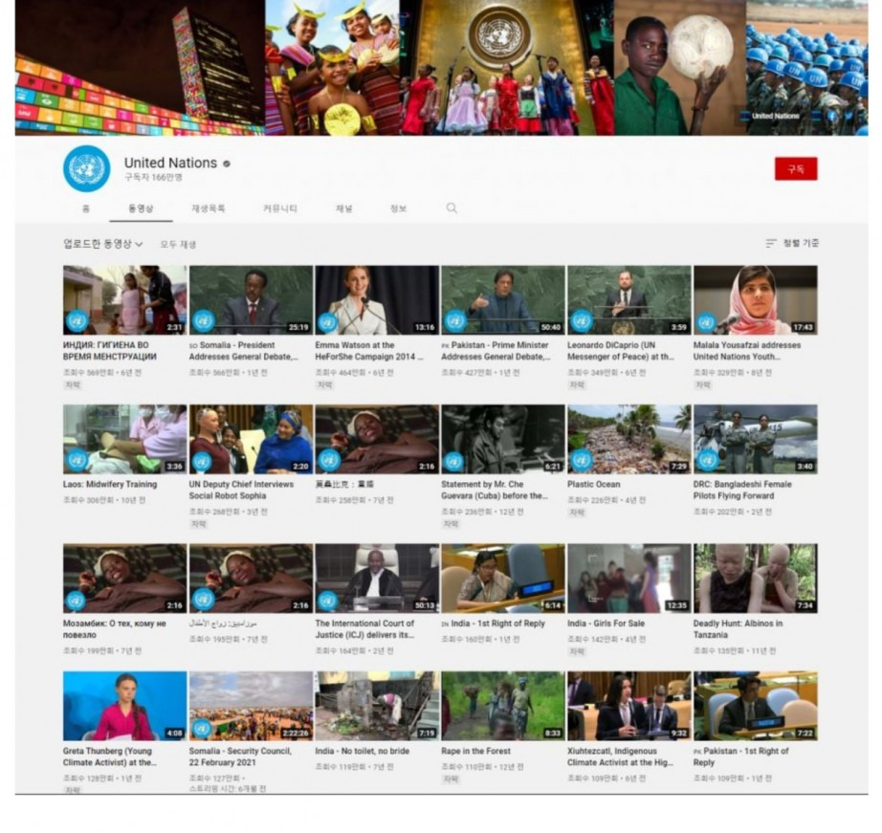Open the DRC Bangladeshi Female Pilots thumbnail
Image resolution: width=882 pixels, height=833 pixels.
756,439
